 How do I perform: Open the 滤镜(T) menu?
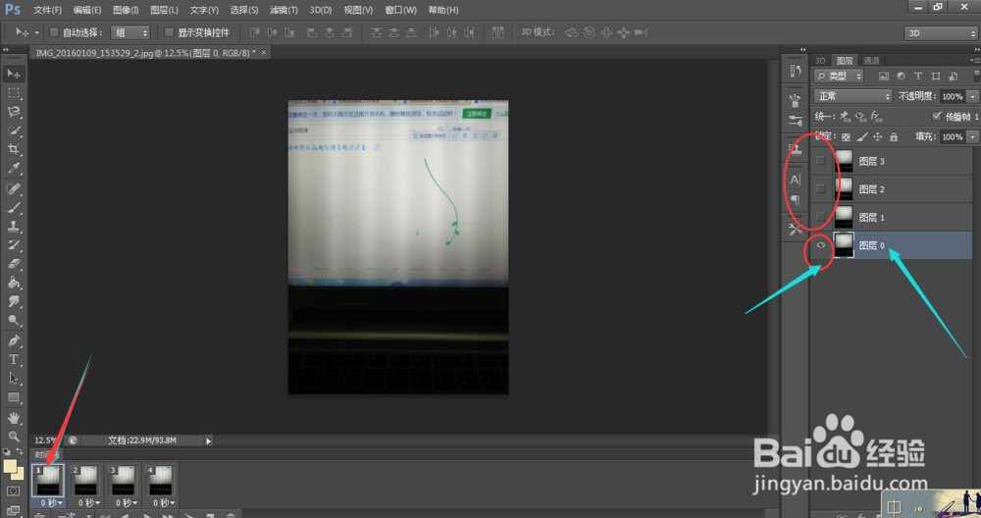[x=284, y=10]
